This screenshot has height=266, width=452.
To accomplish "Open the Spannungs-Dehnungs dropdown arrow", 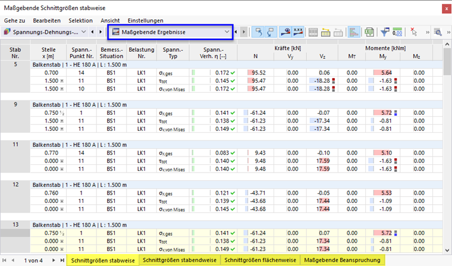I will (x=84, y=32).
